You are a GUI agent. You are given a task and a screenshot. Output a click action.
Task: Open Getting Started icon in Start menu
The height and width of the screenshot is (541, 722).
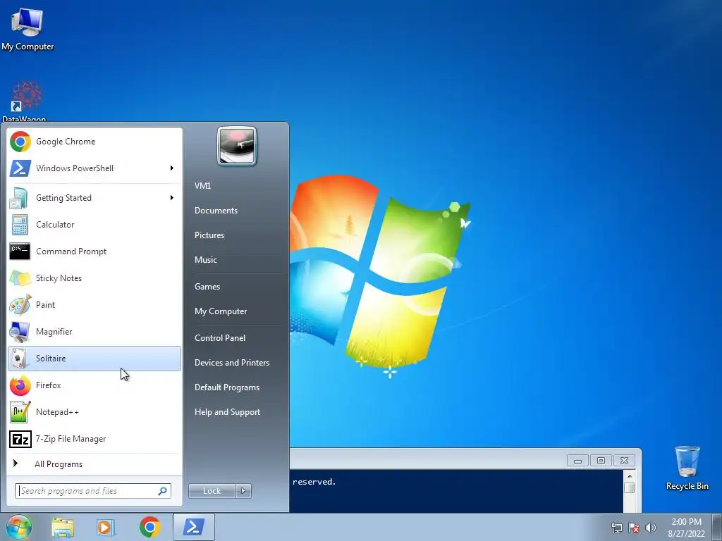pyautogui.click(x=20, y=198)
